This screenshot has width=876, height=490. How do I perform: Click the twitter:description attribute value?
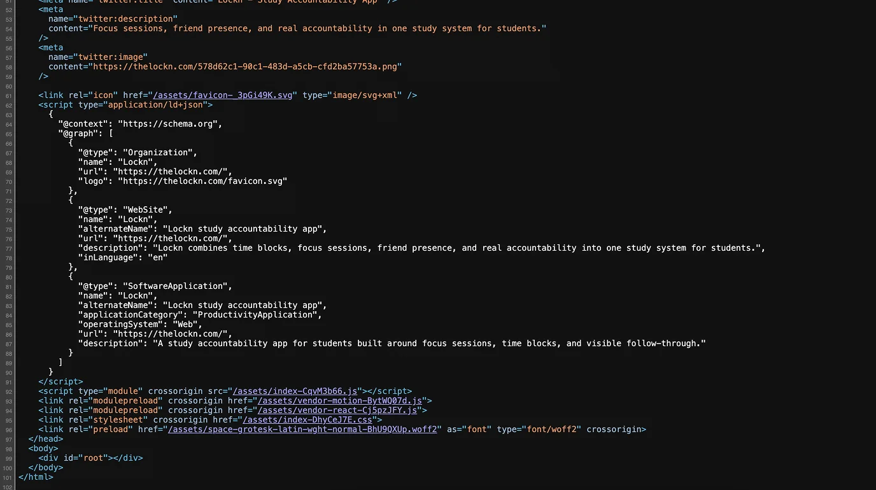pos(126,19)
